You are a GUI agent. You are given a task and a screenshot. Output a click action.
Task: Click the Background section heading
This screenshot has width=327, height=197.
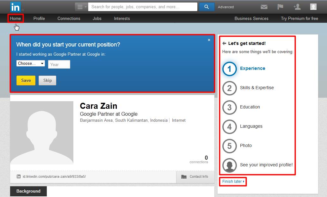tap(28, 191)
